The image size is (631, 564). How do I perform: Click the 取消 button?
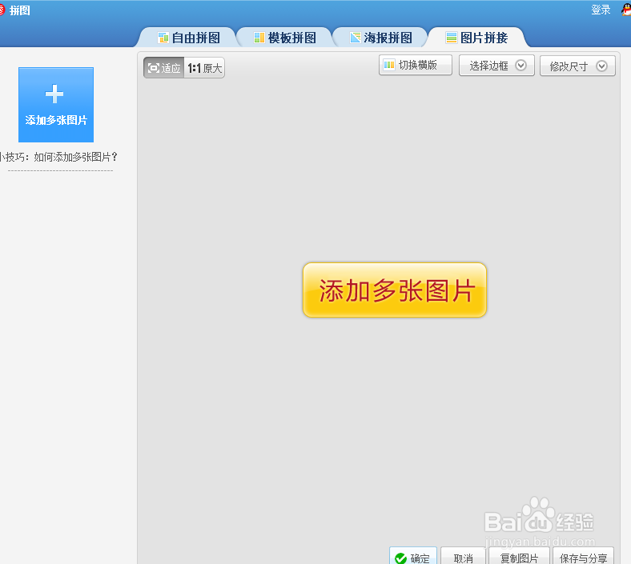click(x=463, y=556)
